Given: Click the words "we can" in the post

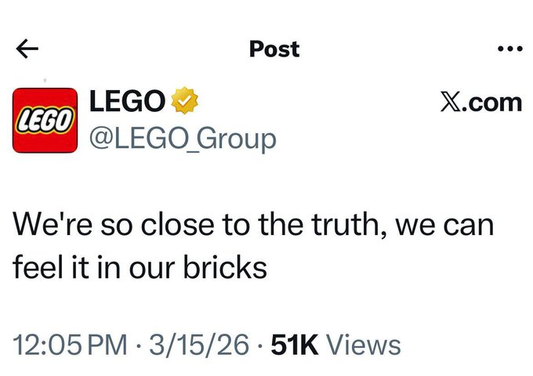Looking at the screenshot, I should pos(447,227).
